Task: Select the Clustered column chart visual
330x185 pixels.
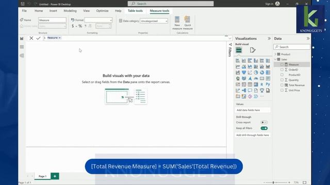Action: click(x=256, y=61)
